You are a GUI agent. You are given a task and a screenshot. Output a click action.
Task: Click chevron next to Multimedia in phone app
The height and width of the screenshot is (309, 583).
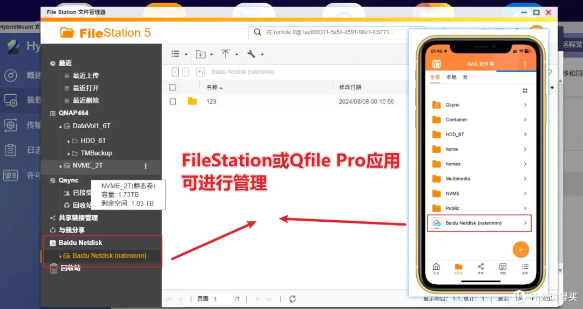point(525,179)
